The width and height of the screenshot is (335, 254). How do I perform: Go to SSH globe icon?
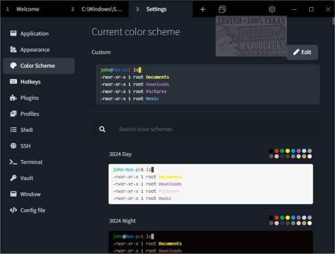pyautogui.click(x=13, y=146)
